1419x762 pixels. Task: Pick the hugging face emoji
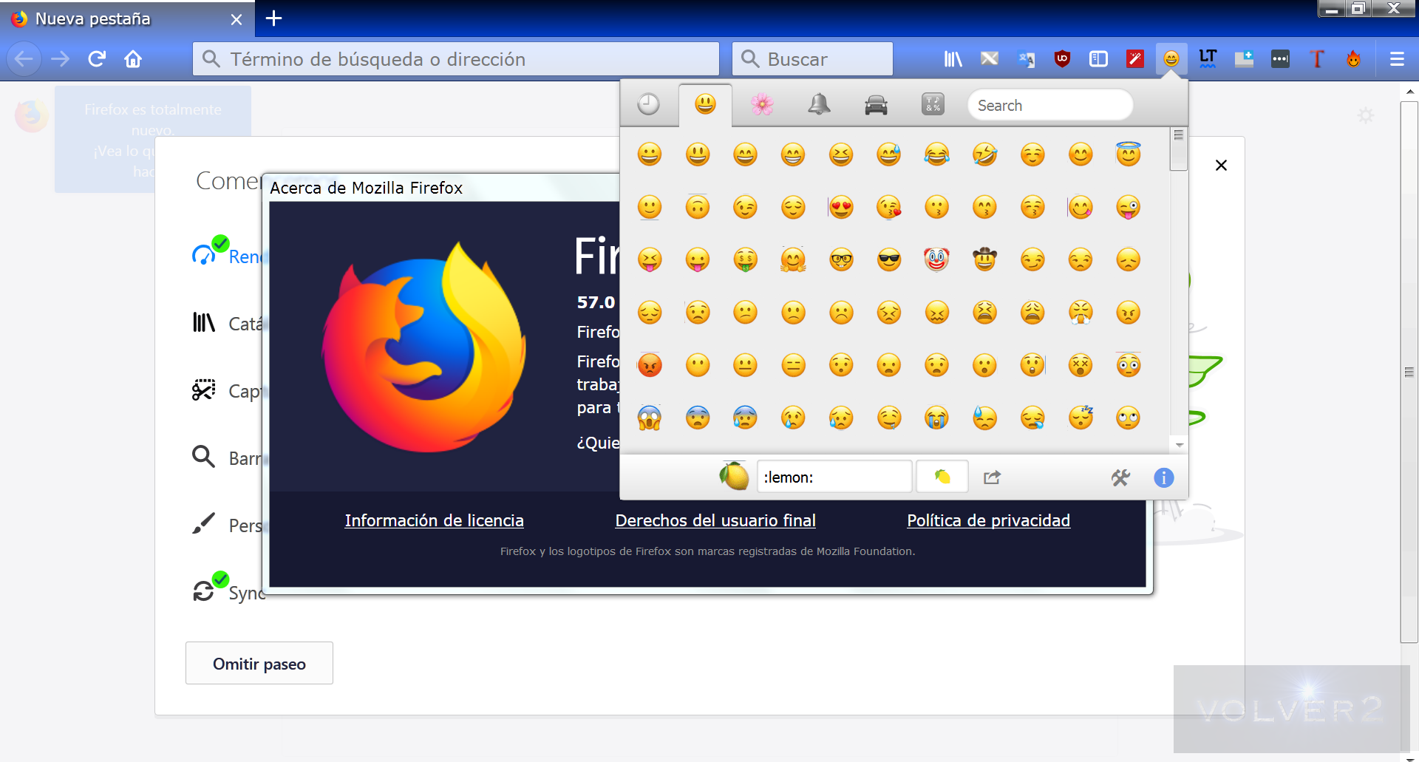[x=793, y=259]
